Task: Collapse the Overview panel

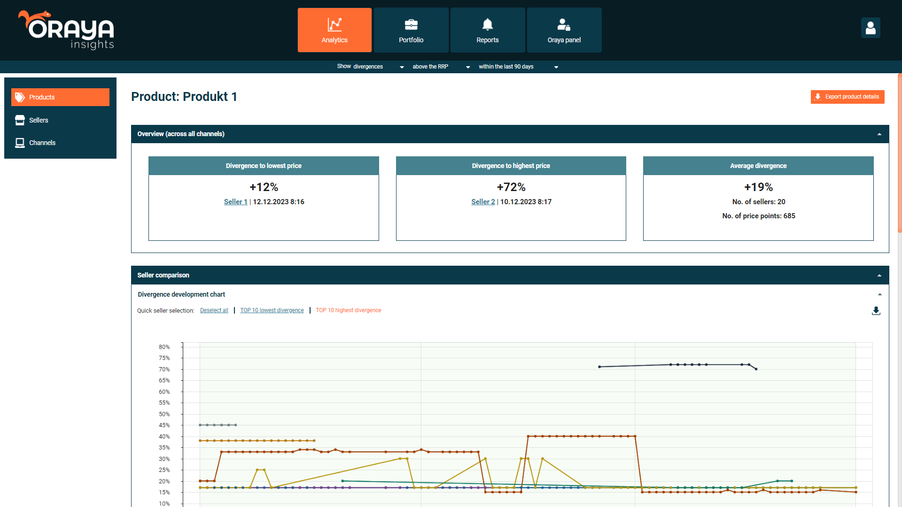Action: [879, 134]
